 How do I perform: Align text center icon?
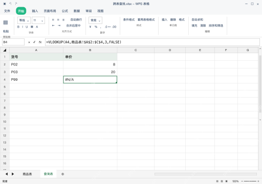tap(58, 20)
